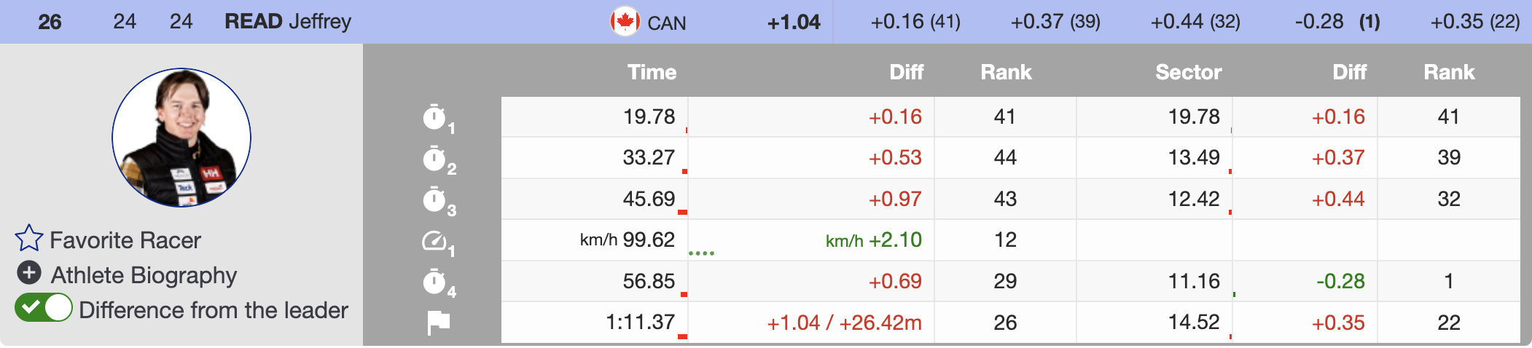Click the finish flag icon
Viewport: 1532px width, 348px height.
(x=438, y=323)
